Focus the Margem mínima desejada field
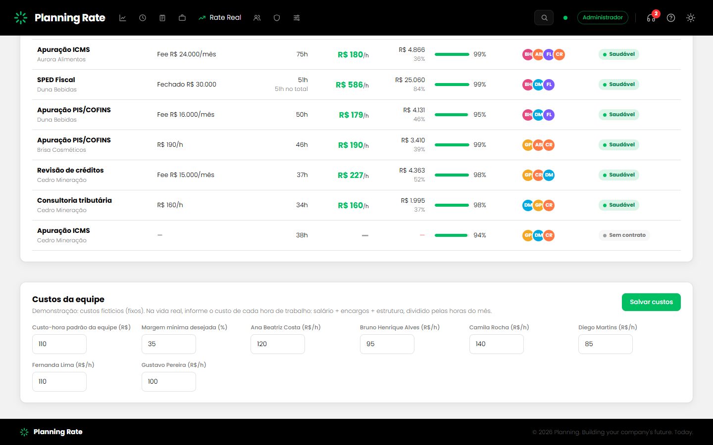Screen dimensions: 713x445 169,344
